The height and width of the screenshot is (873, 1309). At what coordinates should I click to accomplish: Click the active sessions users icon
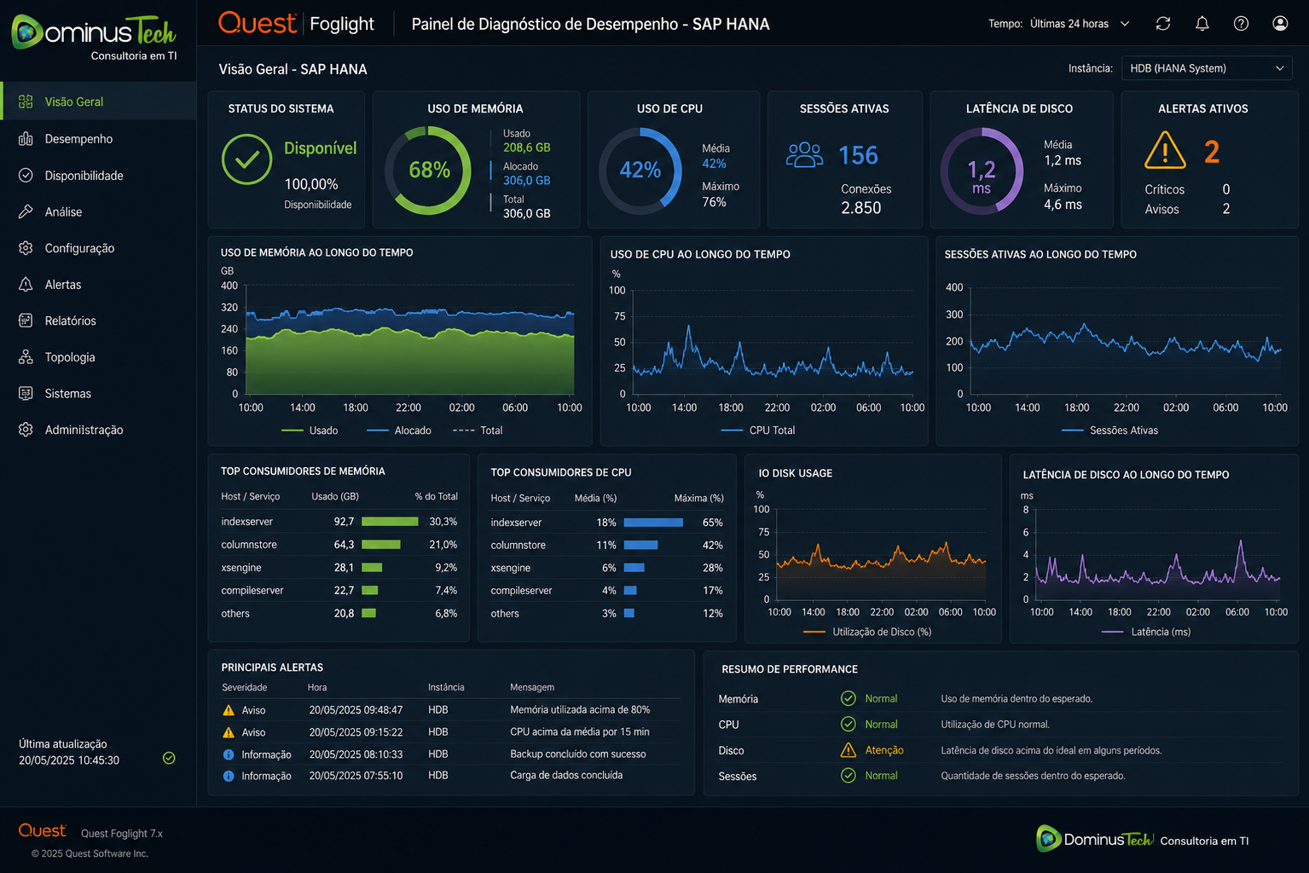point(804,155)
